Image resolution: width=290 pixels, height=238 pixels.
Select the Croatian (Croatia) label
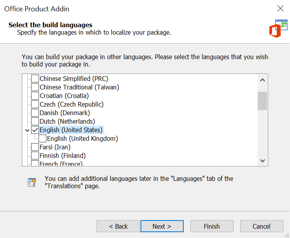tap(64, 96)
